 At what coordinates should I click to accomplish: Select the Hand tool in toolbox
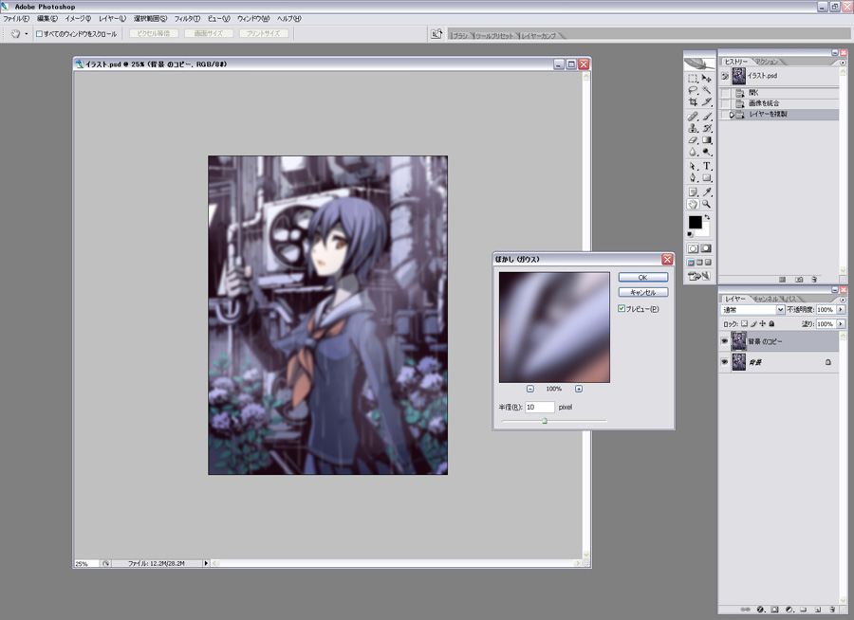(x=693, y=204)
